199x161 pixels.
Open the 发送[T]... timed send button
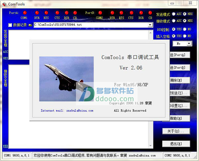click(x=180, y=93)
